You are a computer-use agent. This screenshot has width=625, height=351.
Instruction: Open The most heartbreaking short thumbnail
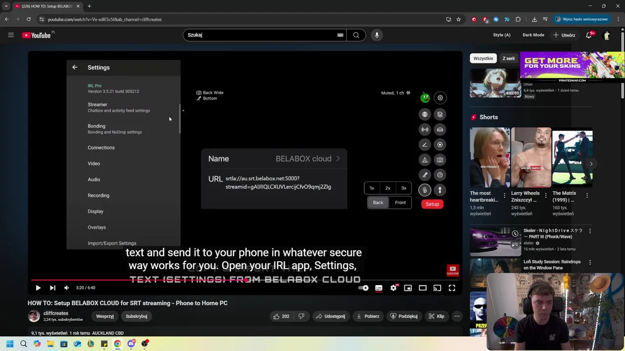point(490,157)
